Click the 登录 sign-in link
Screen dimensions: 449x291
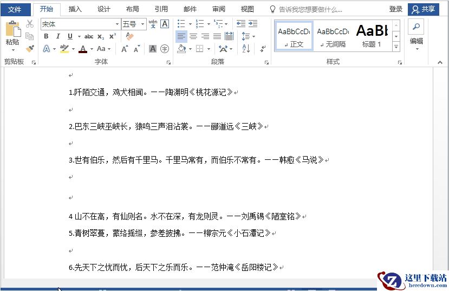pyautogui.click(x=396, y=9)
